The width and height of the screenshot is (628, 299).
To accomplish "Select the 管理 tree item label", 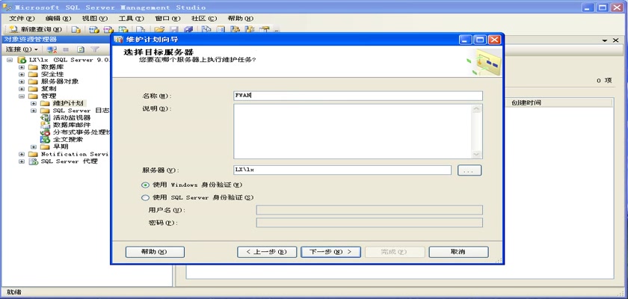I will (49, 96).
